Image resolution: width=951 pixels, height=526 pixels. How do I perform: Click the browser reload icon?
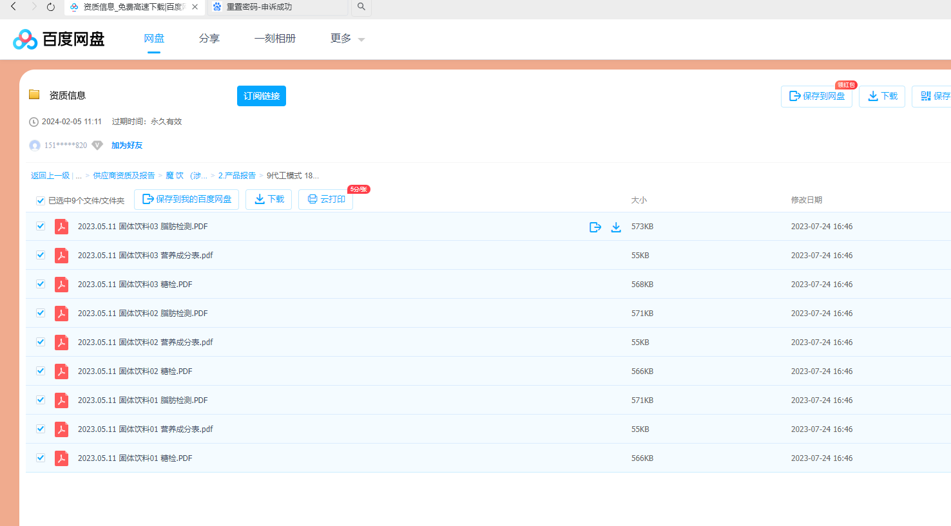[51, 7]
